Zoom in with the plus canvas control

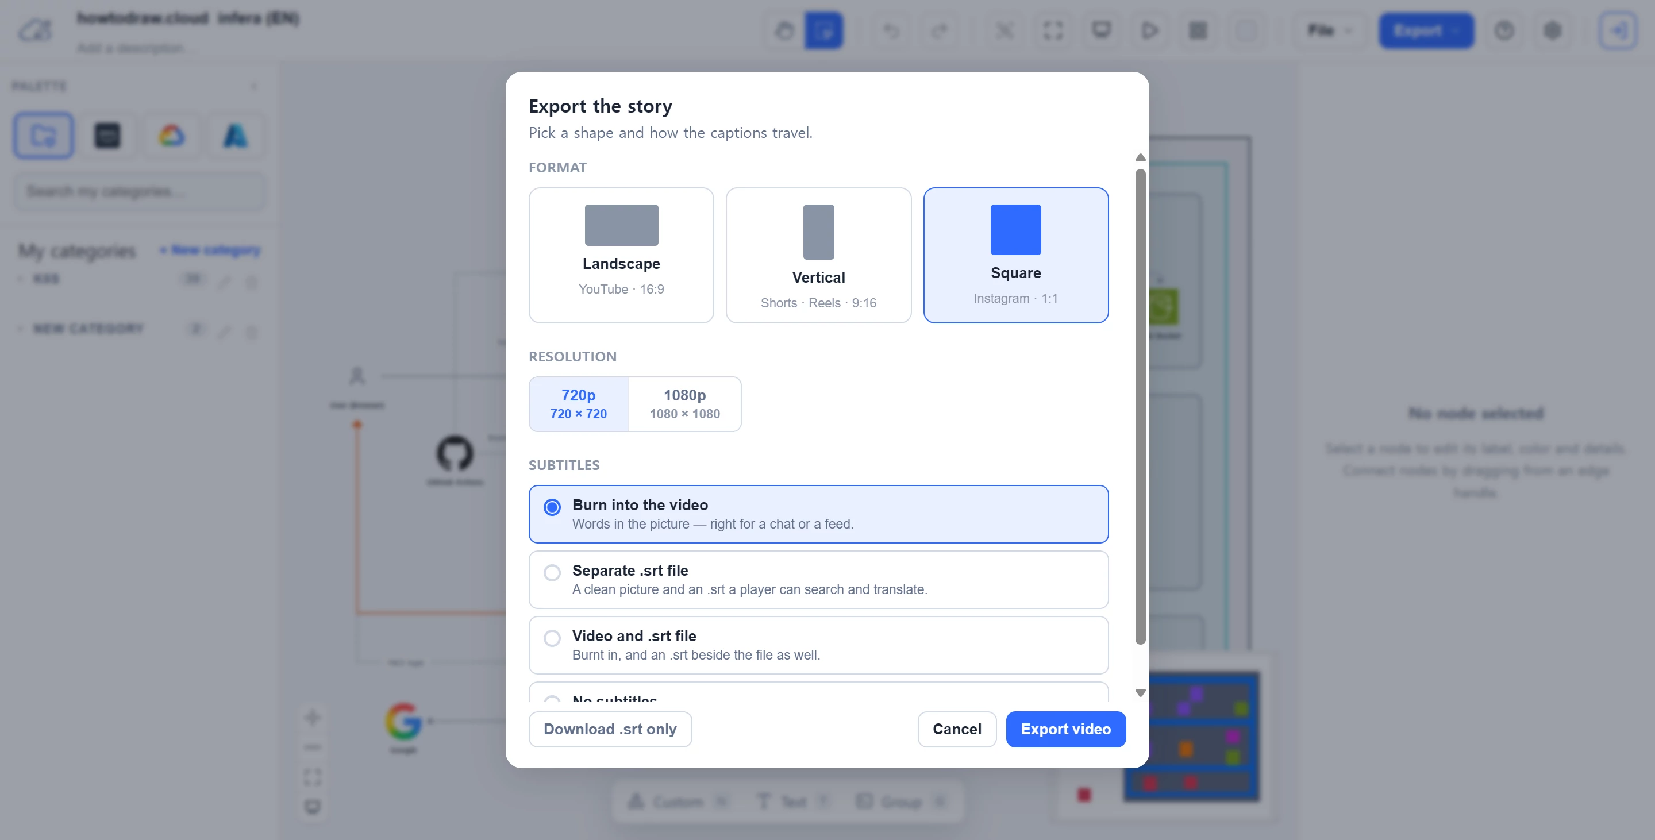click(x=313, y=718)
